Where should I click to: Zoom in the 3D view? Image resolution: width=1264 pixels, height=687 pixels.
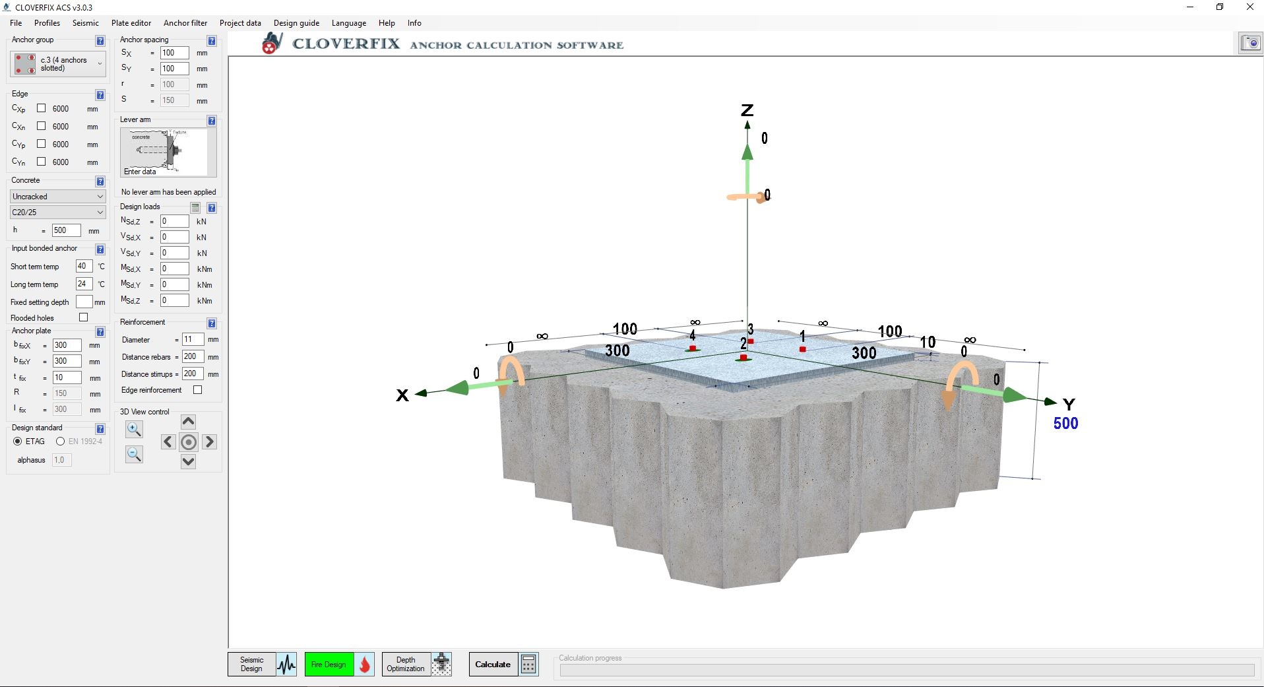[134, 430]
